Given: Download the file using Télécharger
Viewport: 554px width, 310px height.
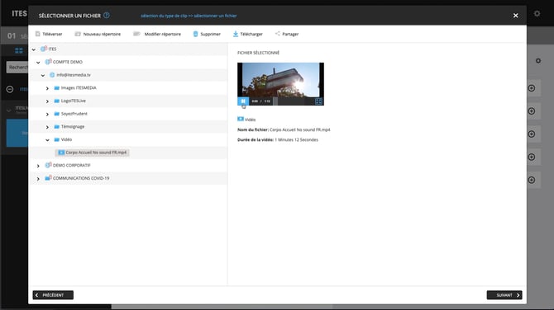Looking at the screenshot, I should [248, 34].
